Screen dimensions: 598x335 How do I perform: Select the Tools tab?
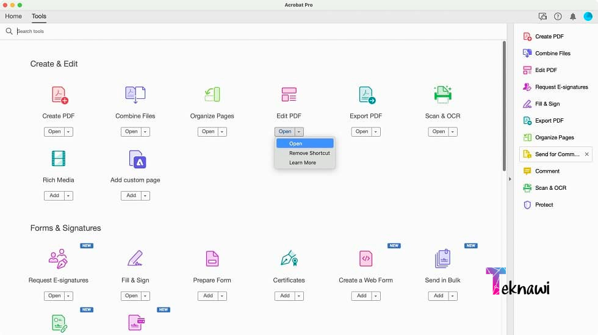[x=39, y=16]
